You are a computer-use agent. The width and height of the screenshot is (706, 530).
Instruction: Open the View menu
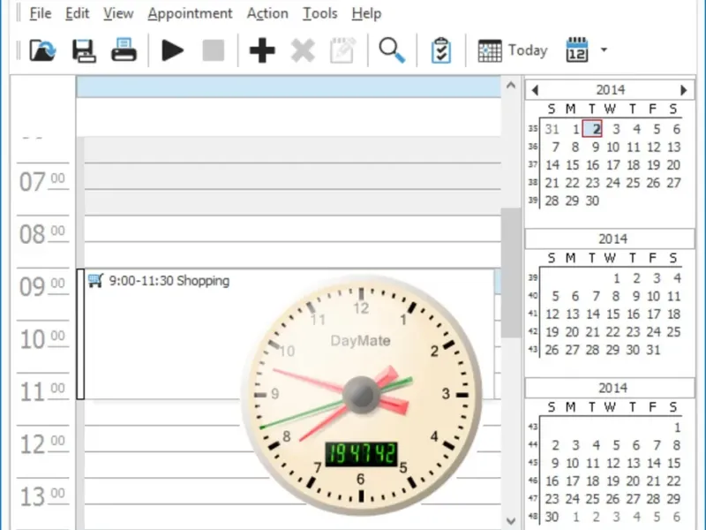(x=118, y=13)
